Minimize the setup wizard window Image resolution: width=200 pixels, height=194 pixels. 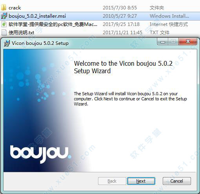click(163, 42)
